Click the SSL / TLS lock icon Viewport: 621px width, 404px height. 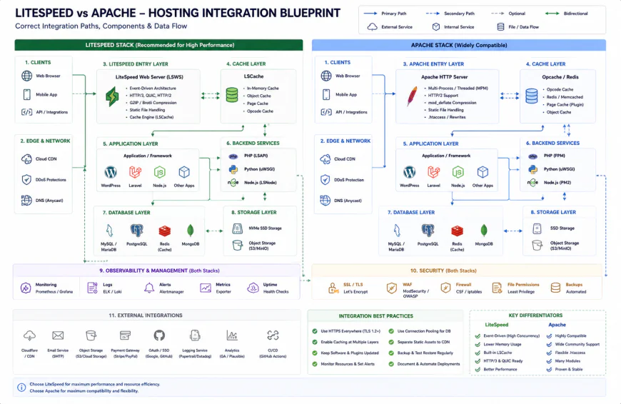click(x=333, y=288)
